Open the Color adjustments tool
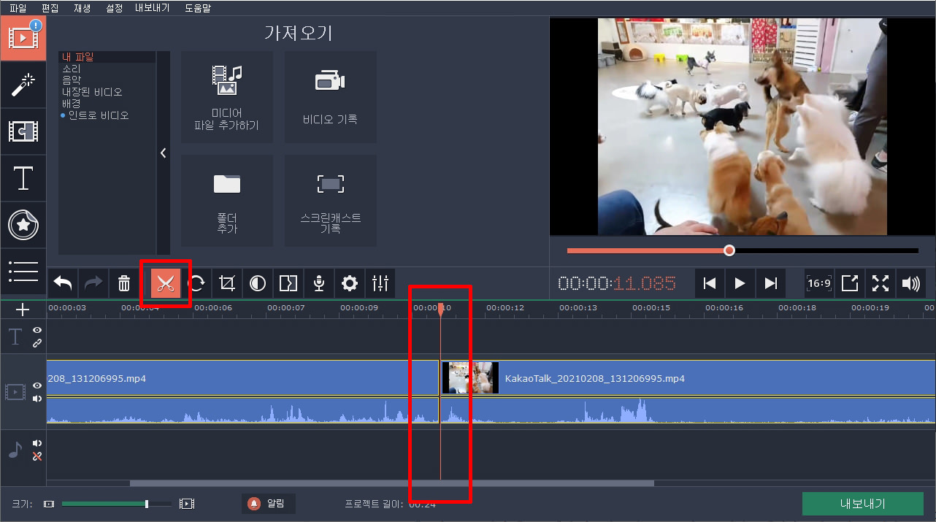 click(257, 283)
